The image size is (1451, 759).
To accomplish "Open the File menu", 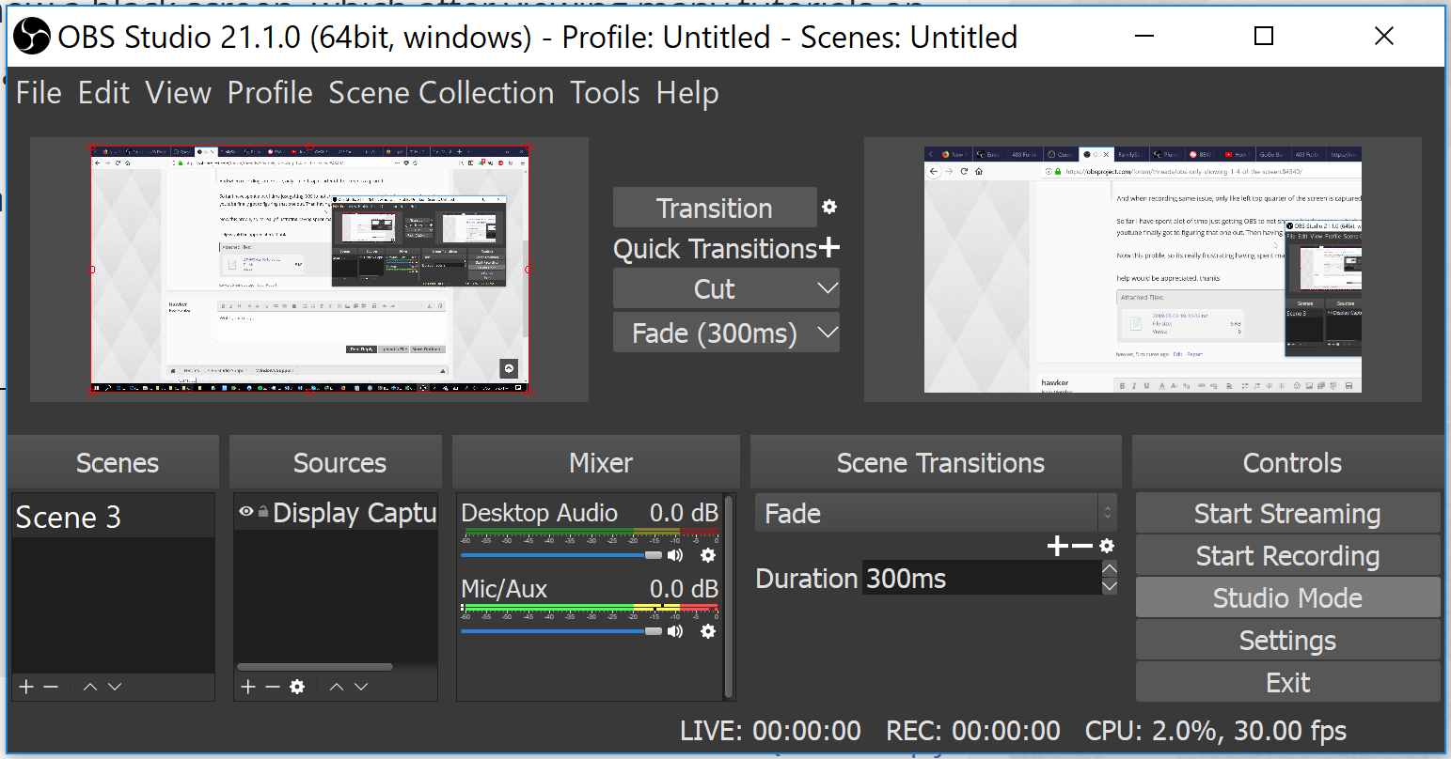I will pos(39,93).
